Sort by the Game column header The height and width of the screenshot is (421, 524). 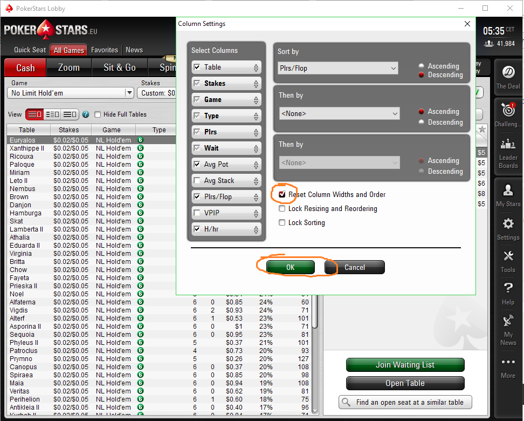pos(112,130)
